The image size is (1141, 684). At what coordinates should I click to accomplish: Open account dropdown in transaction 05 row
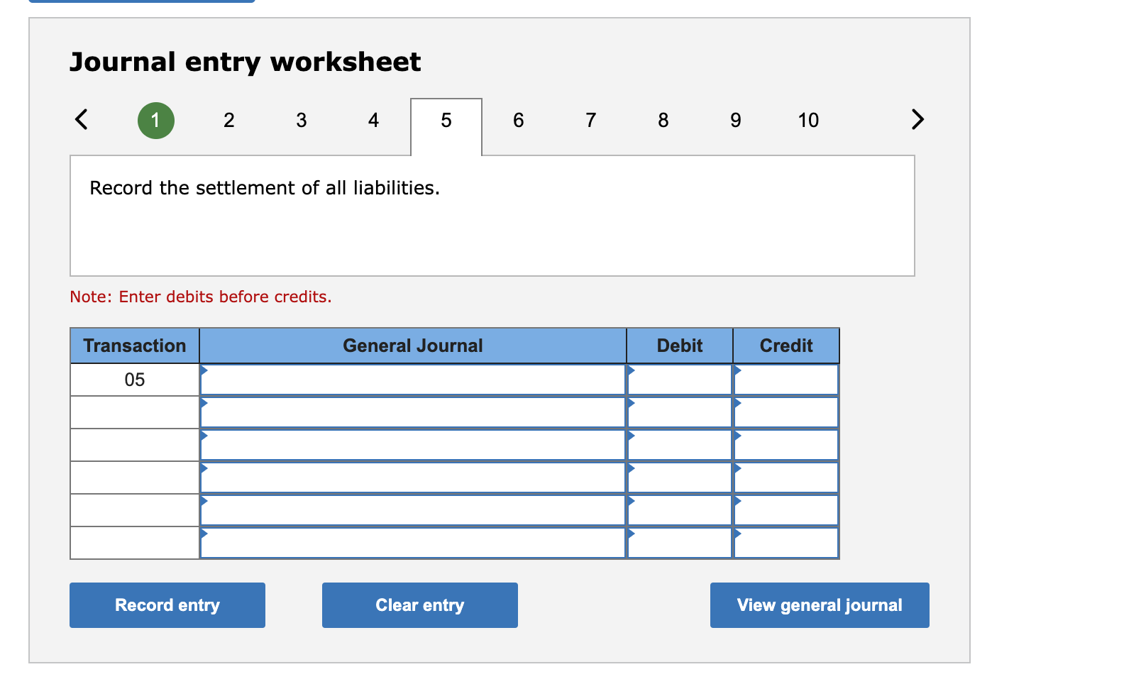coord(413,380)
